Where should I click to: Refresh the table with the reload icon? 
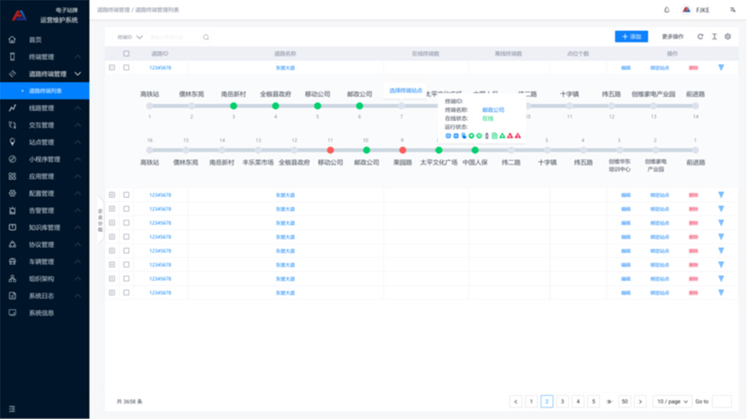[x=700, y=37]
